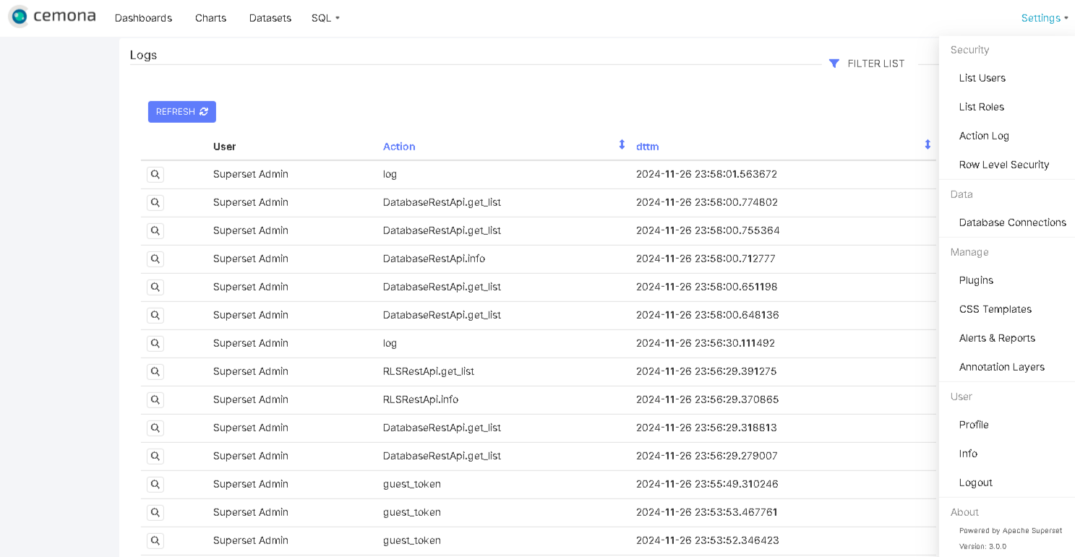The height and width of the screenshot is (557, 1075).
Task: View details of RLSRestApi.get_list entry
Action: (155, 371)
